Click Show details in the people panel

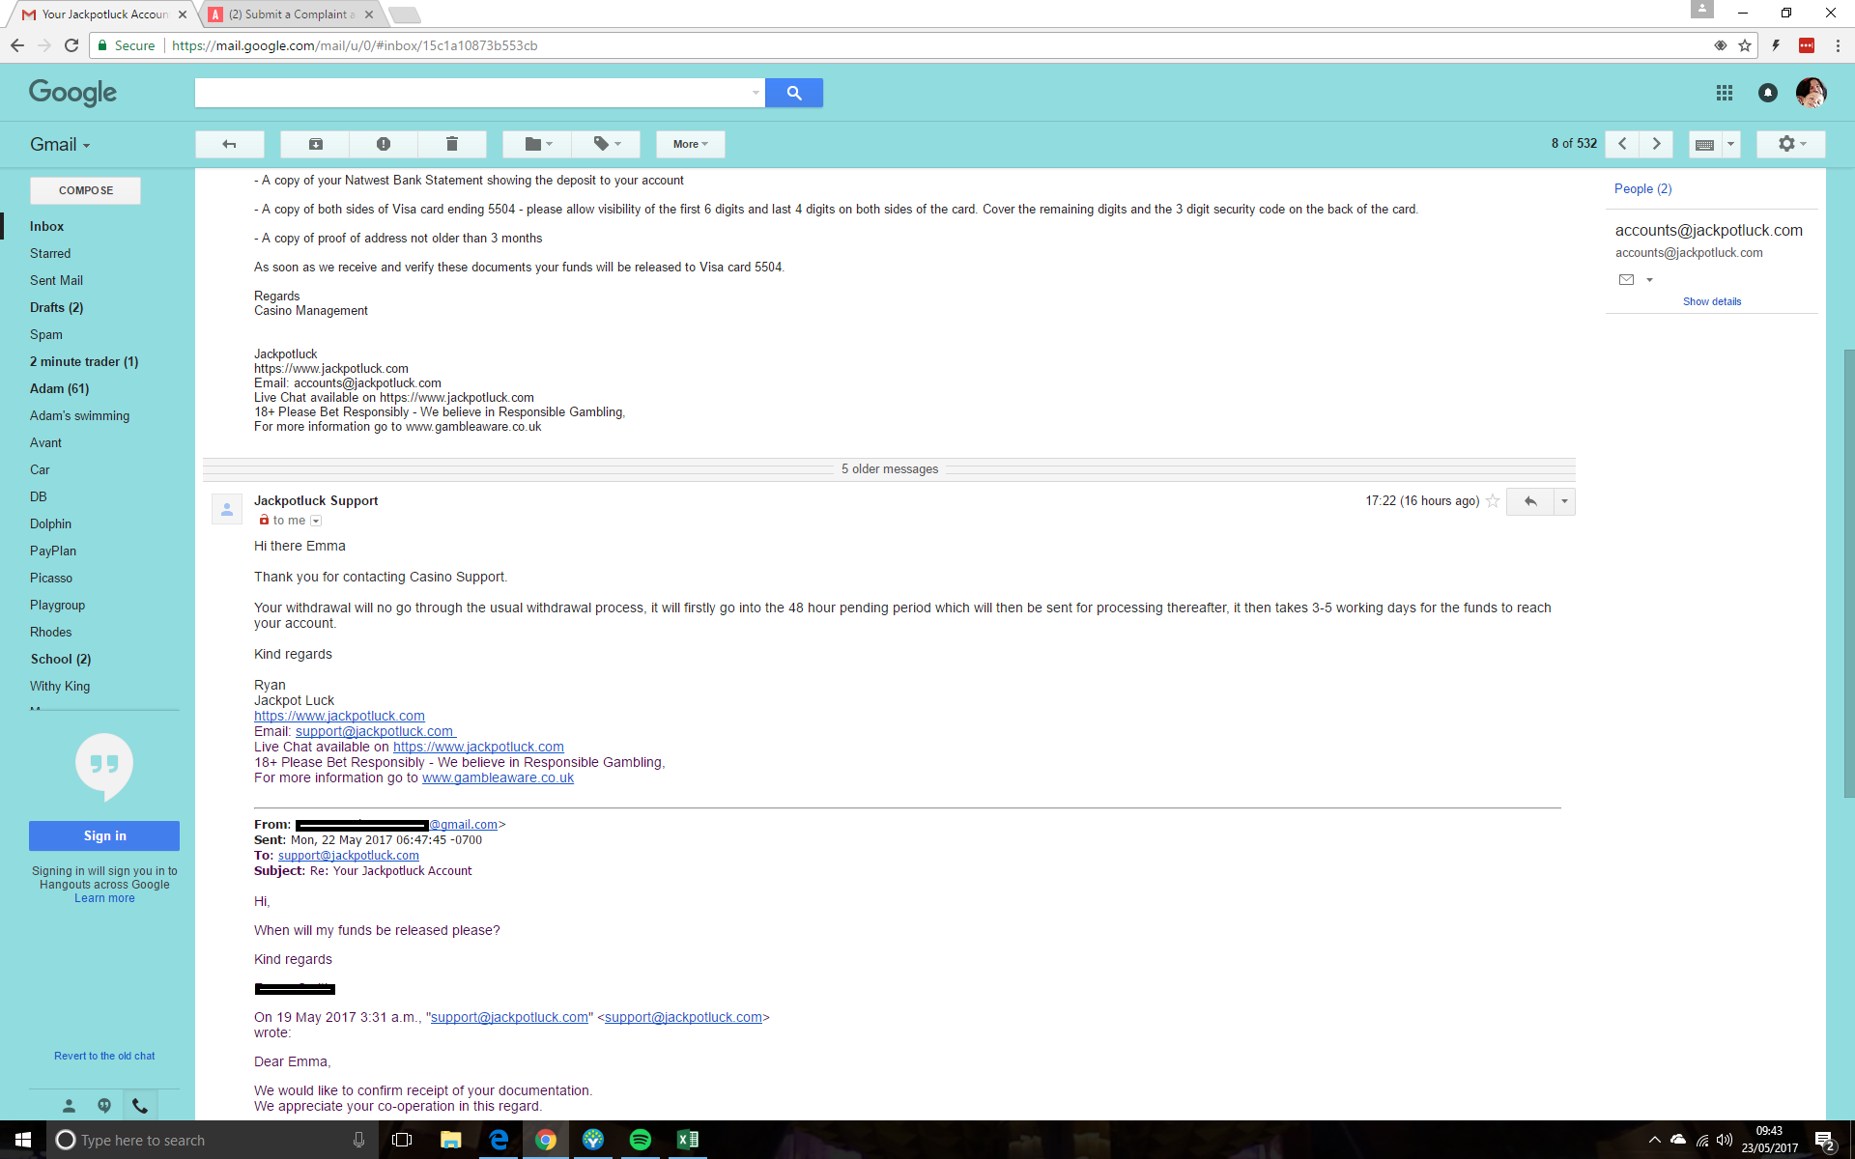[1712, 301]
